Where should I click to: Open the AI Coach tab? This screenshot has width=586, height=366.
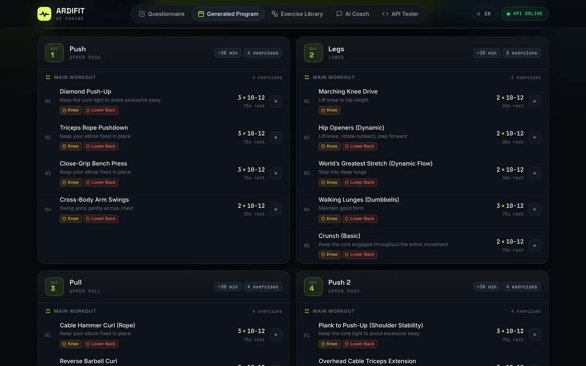pos(353,14)
